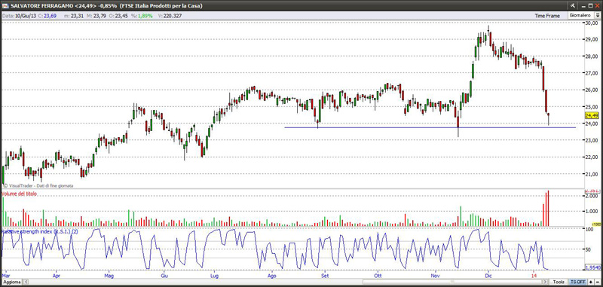The image size is (603, 287).
Task: Click the 21,00 price axis label
Action: click(x=592, y=174)
